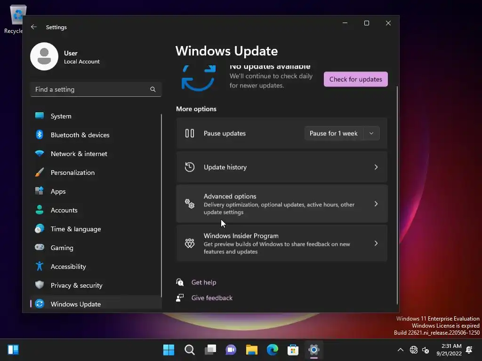Open Windows Insider Program chevron
The height and width of the screenshot is (361, 482).
coord(376,243)
